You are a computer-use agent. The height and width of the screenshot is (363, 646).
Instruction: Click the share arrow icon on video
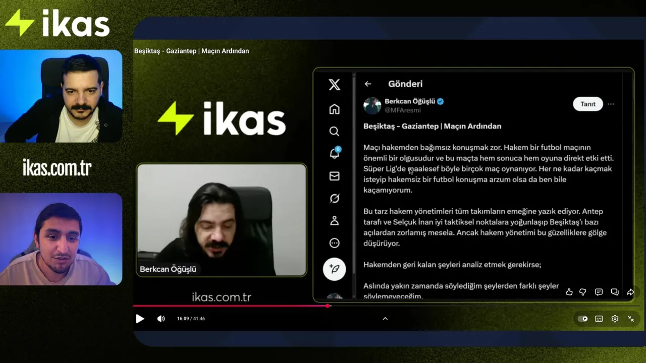pos(630,292)
